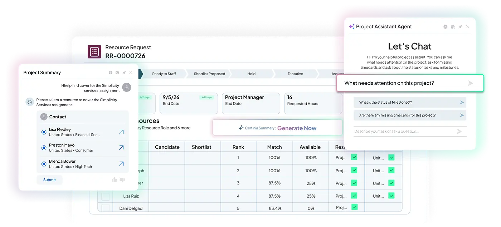Open Brenda Bower's record with arrow icon

coord(121,164)
